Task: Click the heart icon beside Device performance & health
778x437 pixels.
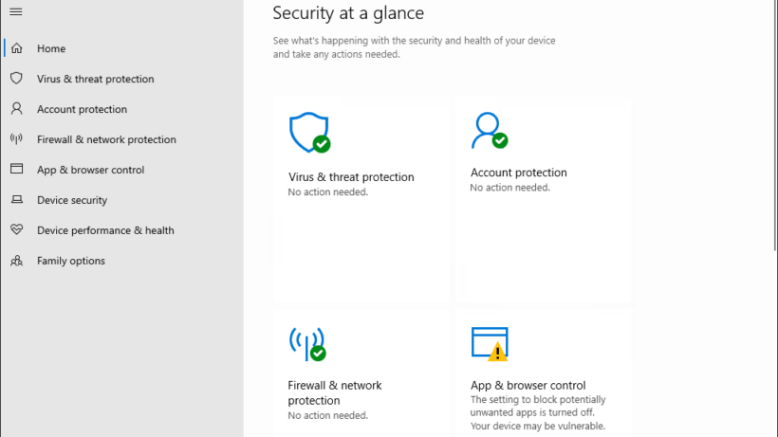Action: coord(16,229)
